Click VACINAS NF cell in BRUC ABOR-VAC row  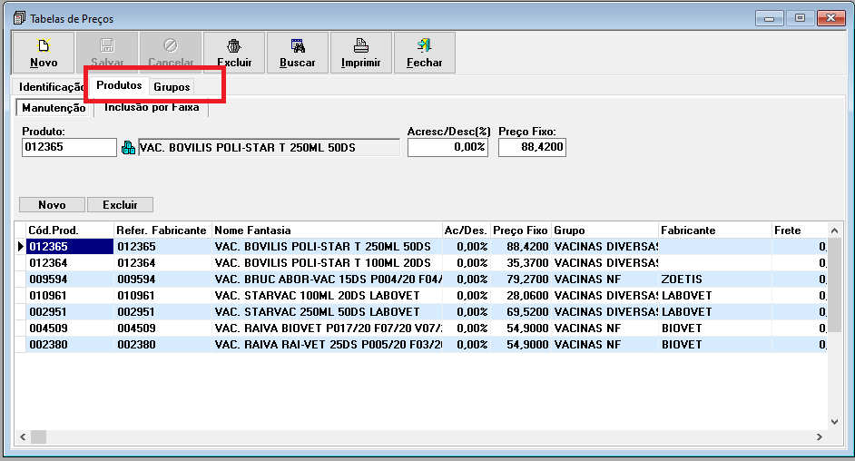pyautogui.click(x=604, y=279)
